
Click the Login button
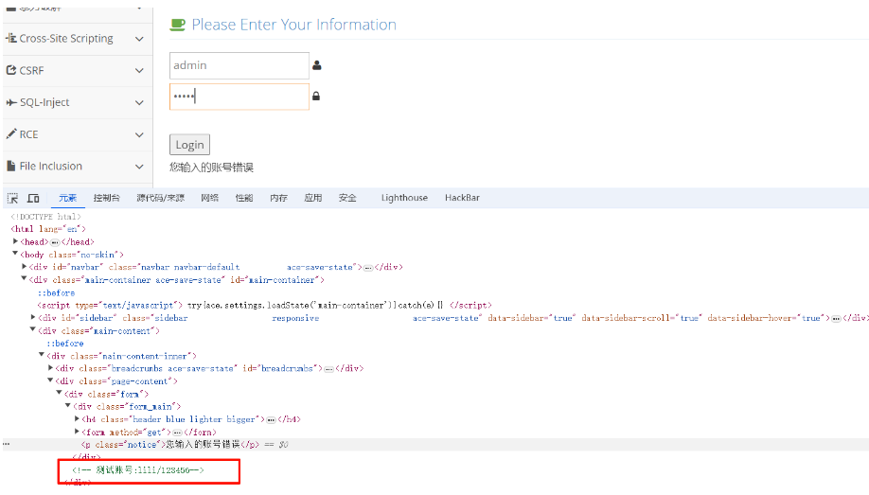189,145
